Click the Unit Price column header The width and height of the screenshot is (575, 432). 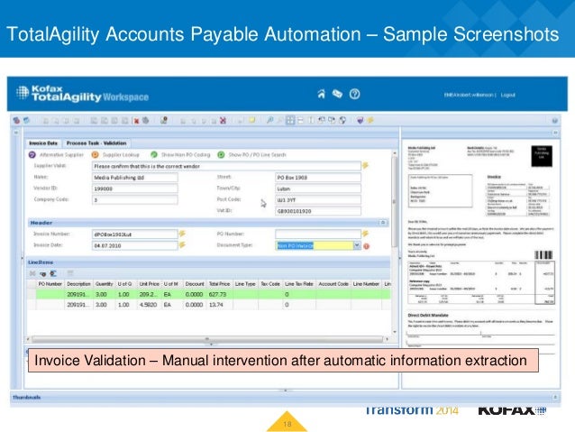150,284
